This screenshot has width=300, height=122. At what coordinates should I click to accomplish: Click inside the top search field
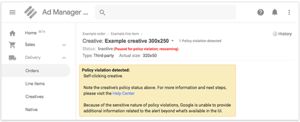(x=169, y=12)
